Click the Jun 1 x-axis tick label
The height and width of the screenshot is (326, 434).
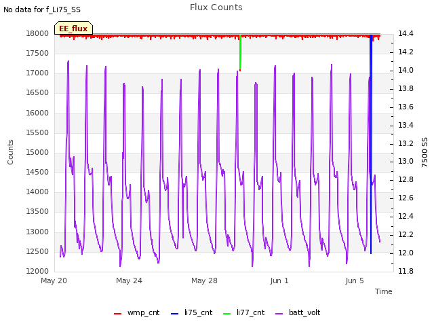(279, 280)
